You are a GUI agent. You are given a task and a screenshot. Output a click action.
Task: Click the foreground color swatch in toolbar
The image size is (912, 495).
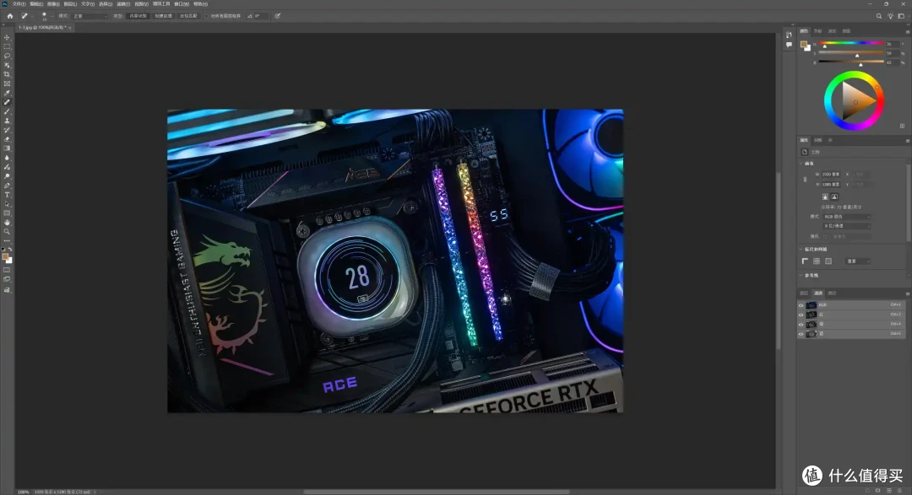pos(5,256)
